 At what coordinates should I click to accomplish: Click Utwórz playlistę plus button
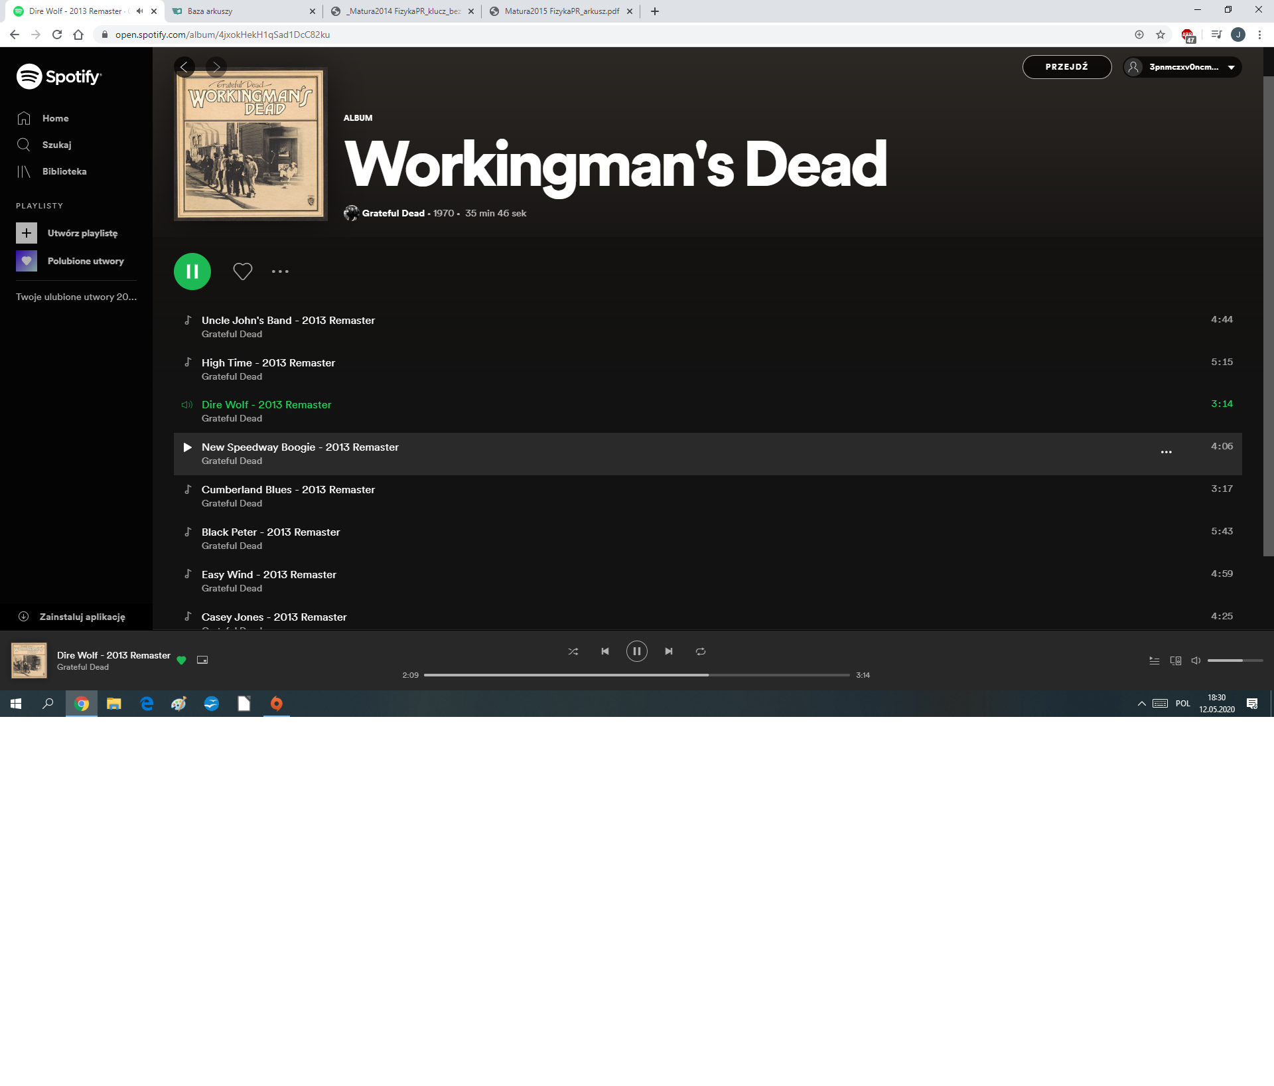27,233
